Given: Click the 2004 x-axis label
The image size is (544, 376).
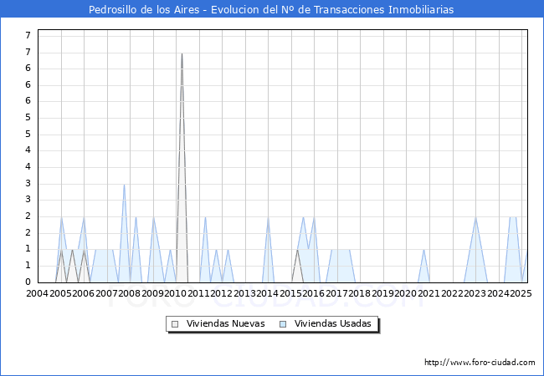Looking at the screenshot, I should point(37,293).
